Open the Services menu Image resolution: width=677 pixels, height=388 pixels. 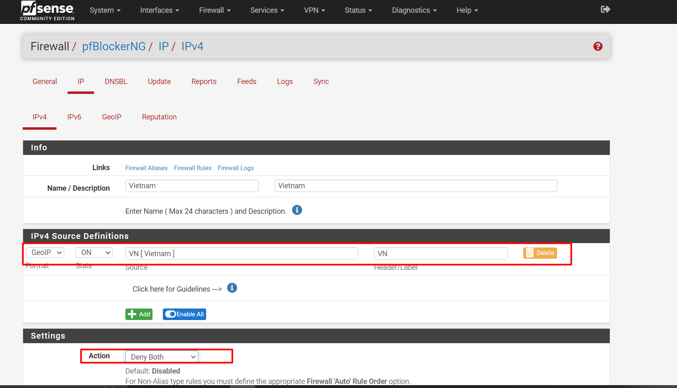pyautogui.click(x=267, y=10)
